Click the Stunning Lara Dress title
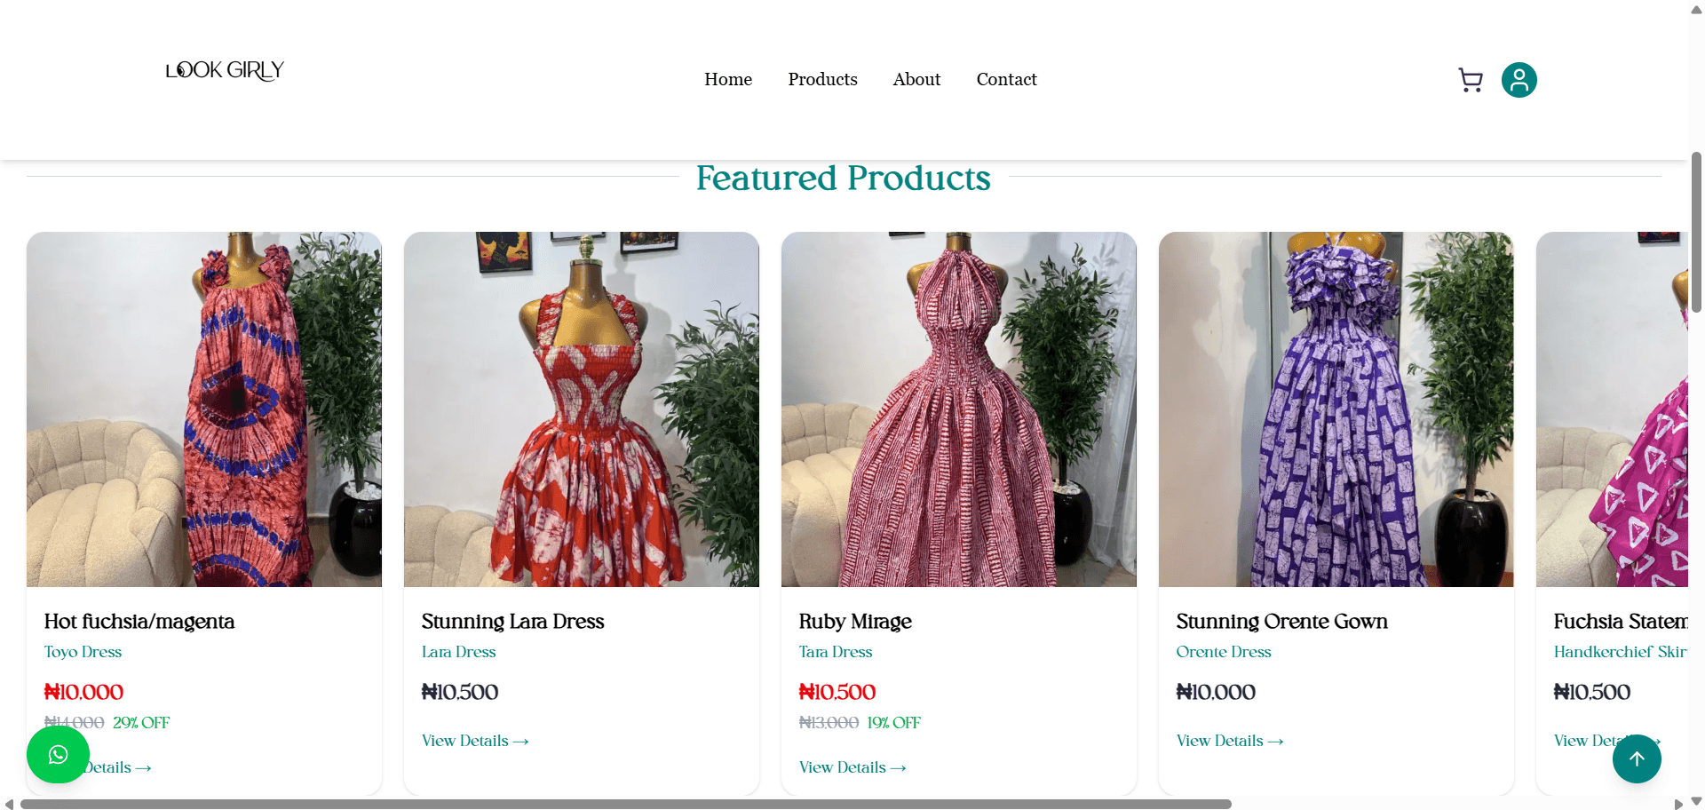Viewport: 1705px width, 810px height. [513, 622]
